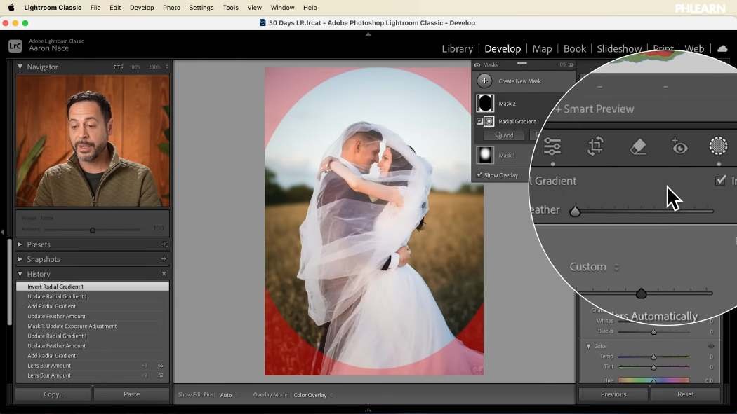Collapse Masks panel with double-arrow icon

(571, 64)
